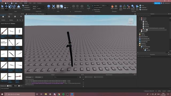The height and width of the screenshot is (96, 171).
Task: Enable the Black background checkbox
Action: pos(13,86)
